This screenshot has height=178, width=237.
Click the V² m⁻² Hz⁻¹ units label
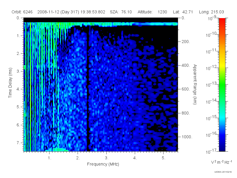click(x=221, y=162)
